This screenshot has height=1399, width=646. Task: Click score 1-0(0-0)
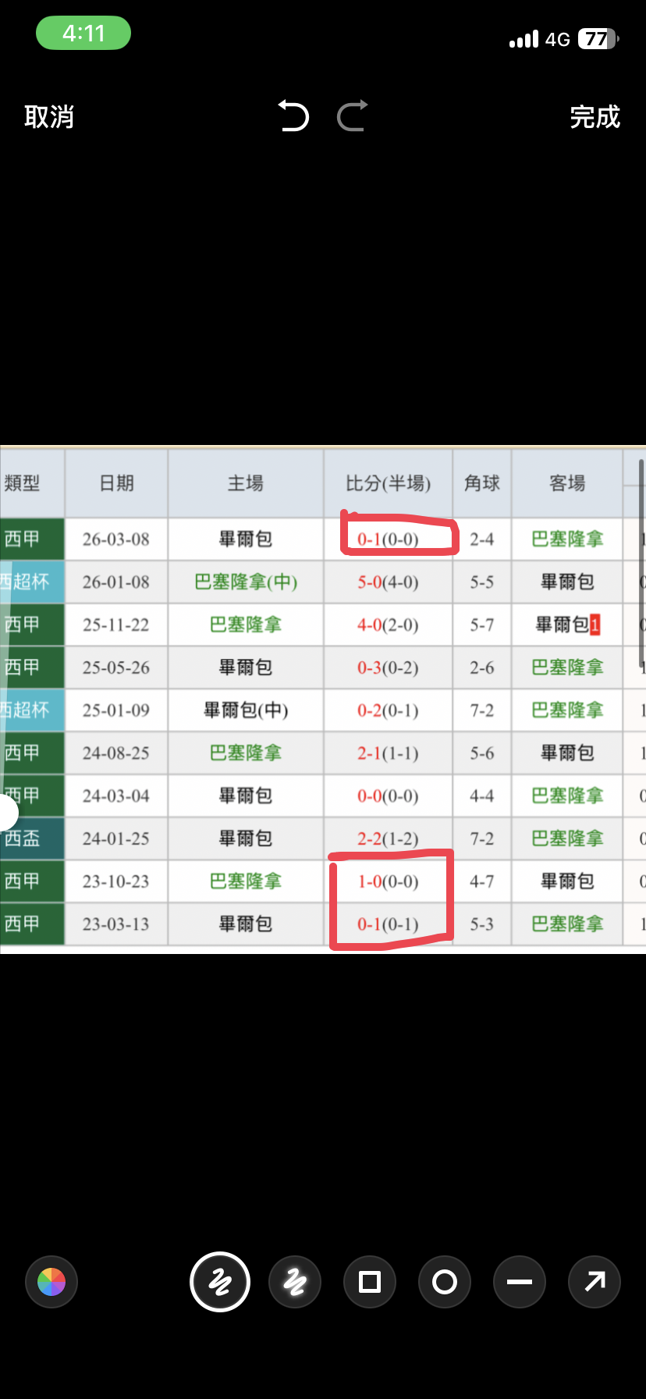(388, 882)
